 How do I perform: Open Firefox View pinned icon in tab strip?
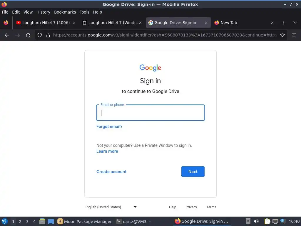(6, 23)
